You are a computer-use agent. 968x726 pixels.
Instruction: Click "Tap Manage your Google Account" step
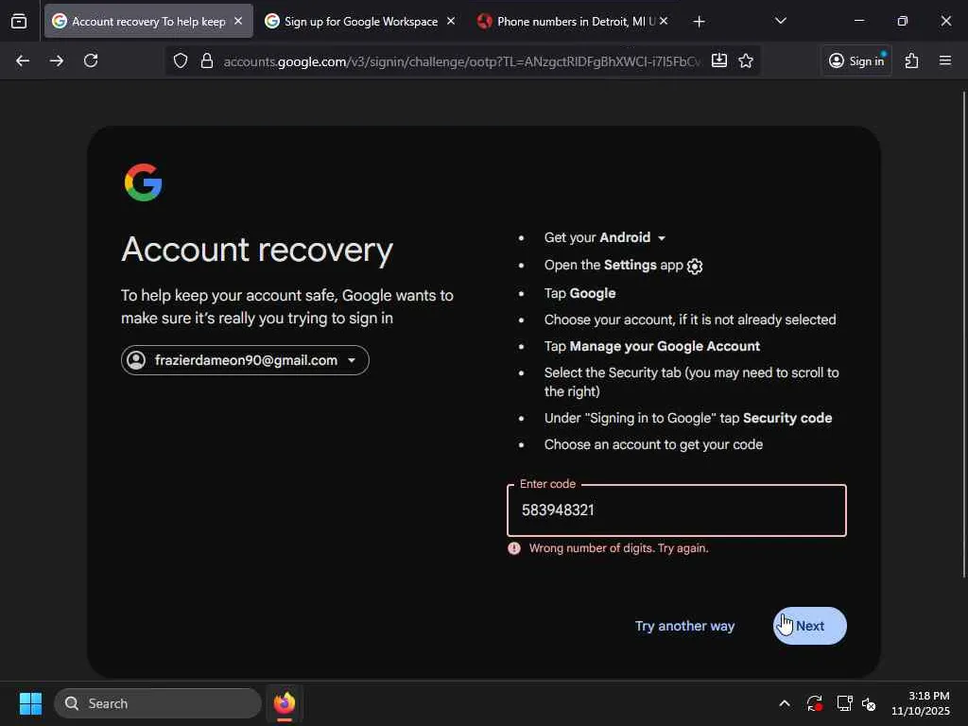point(652,346)
